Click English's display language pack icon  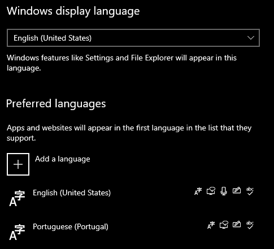coord(198,191)
